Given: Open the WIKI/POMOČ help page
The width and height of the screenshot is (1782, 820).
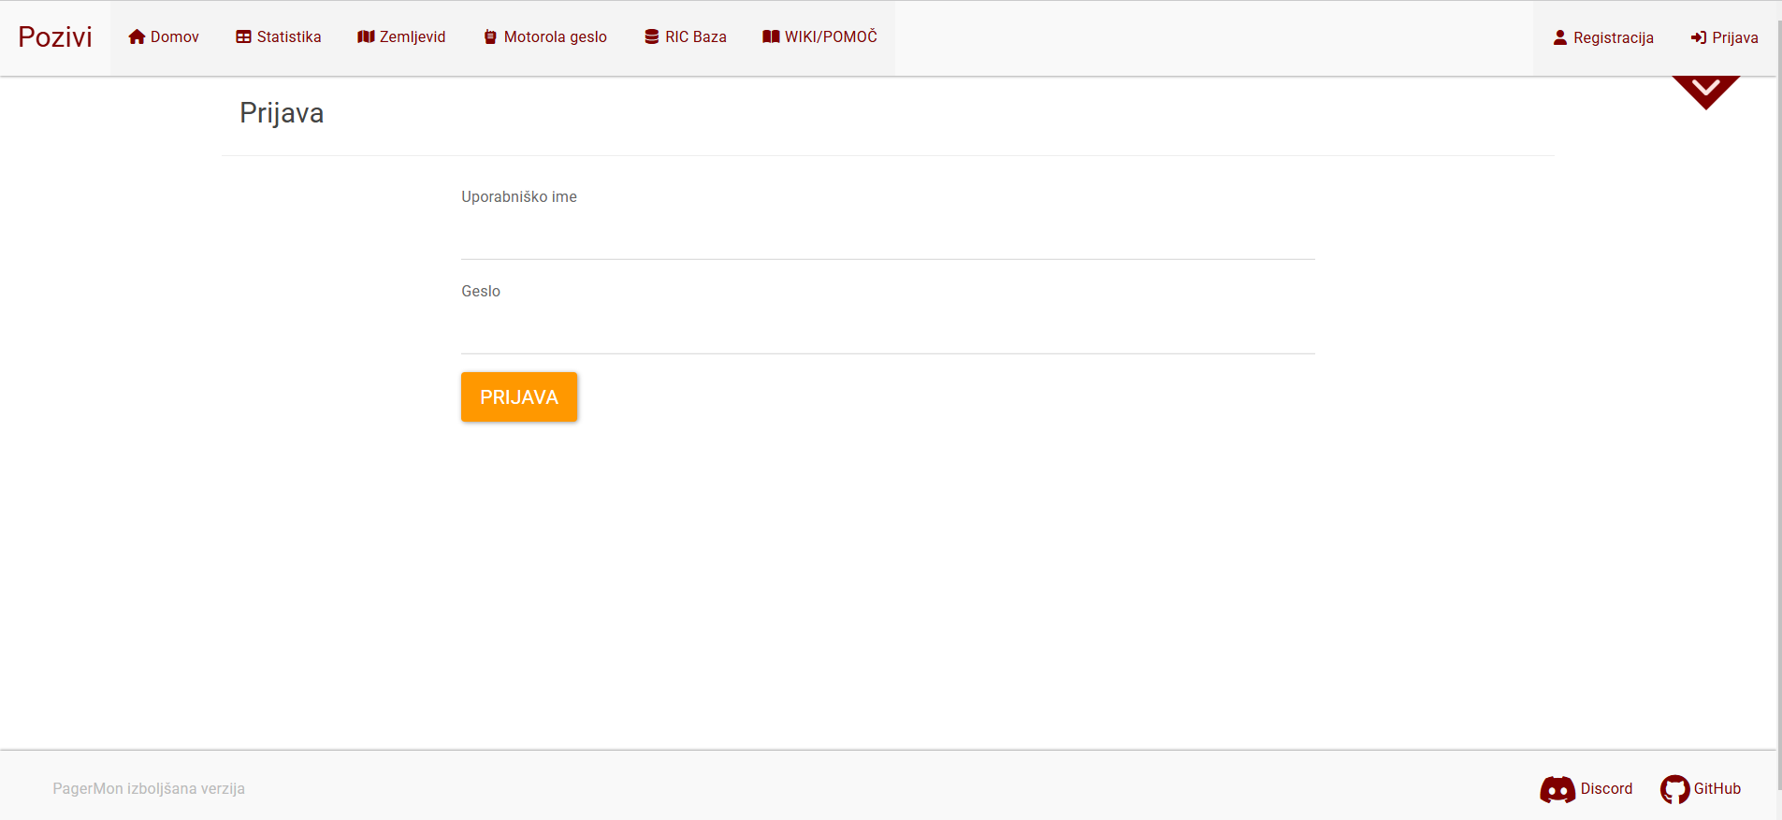Looking at the screenshot, I should coord(820,36).
